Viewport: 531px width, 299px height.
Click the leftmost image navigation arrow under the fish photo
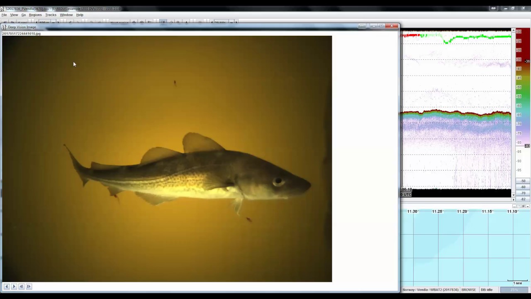6,287
